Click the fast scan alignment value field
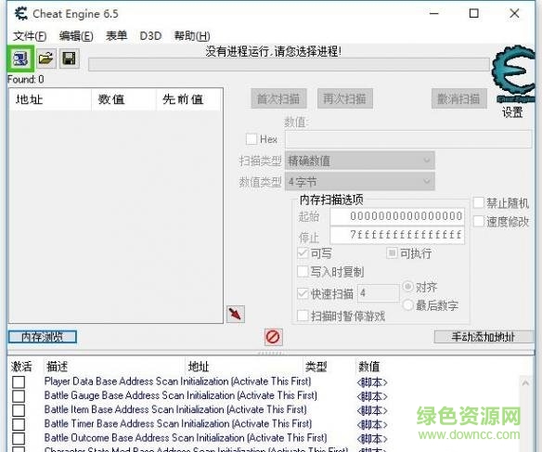This screenshot has height=452, width=542. coord(378,293)
